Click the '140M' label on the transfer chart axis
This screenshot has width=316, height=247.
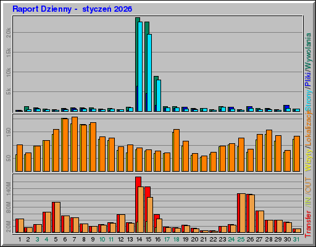tap(9, 188)
